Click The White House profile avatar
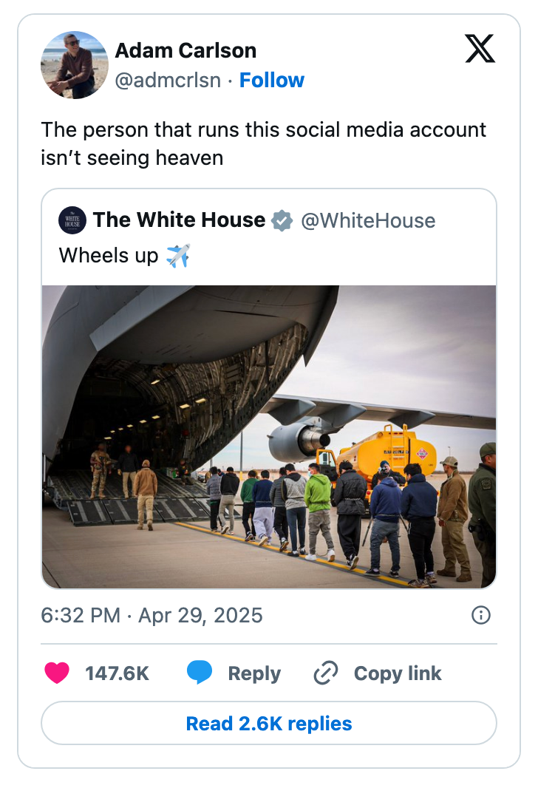 pos(72,220)
